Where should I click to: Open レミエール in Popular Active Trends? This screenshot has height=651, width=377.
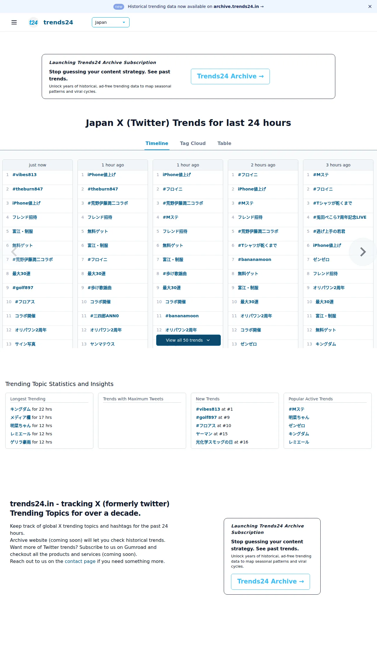299,442
